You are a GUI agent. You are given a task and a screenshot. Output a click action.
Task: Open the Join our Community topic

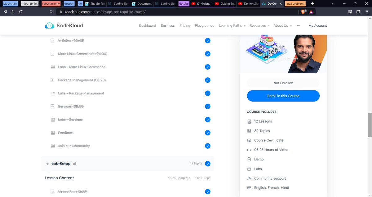[x=74, y=146]
